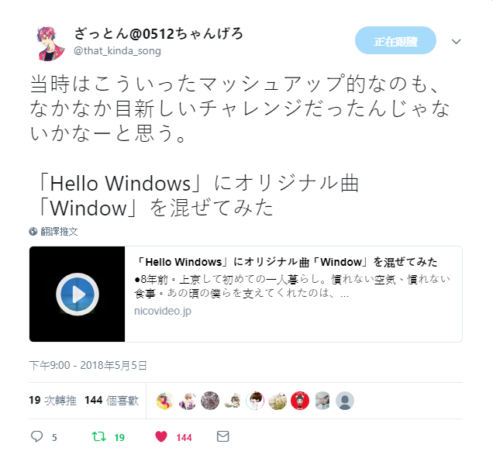Play the nicovideo video thumbnail
Image resolution: width=493 pixels, height=465 pixels.
click(x=78, y=294)
